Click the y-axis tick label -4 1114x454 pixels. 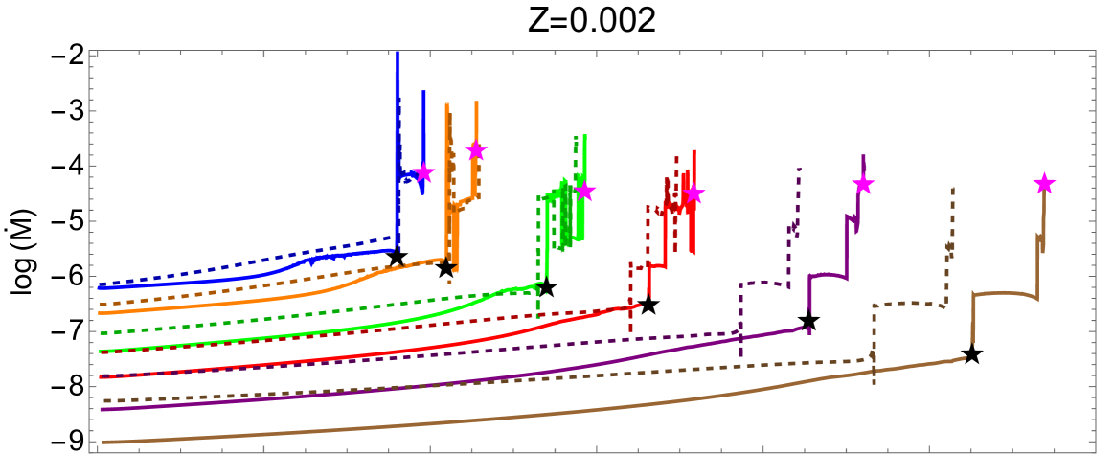[68, 167]
